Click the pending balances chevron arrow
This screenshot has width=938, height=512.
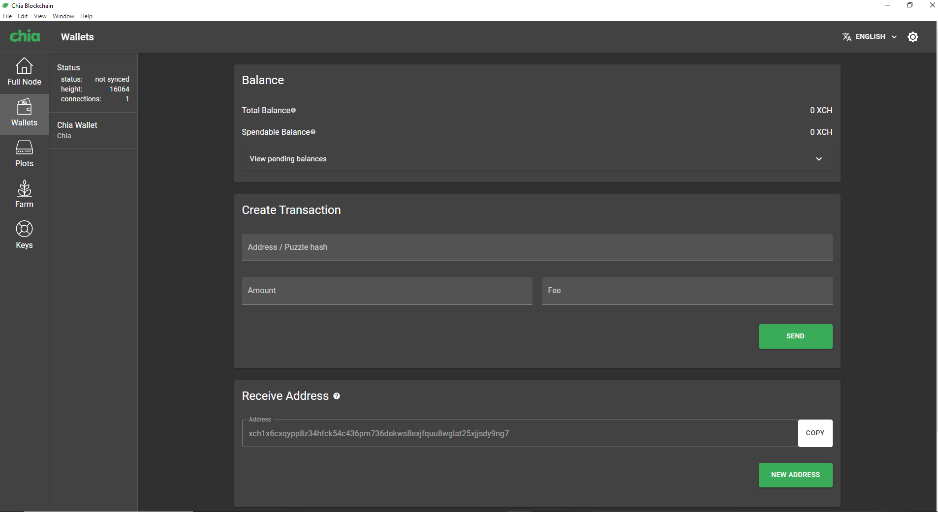pyautogui.click(x=819, y=159)
